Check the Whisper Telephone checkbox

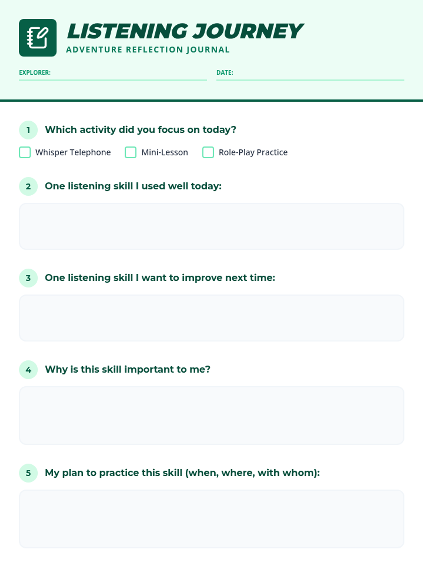[x=25, y=152]
